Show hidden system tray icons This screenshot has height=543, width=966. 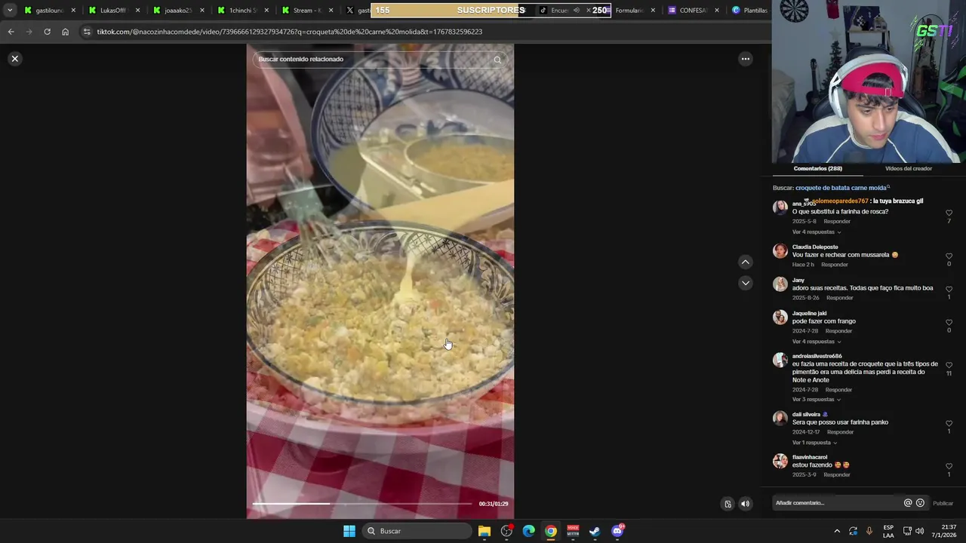[x=837, y=531]
